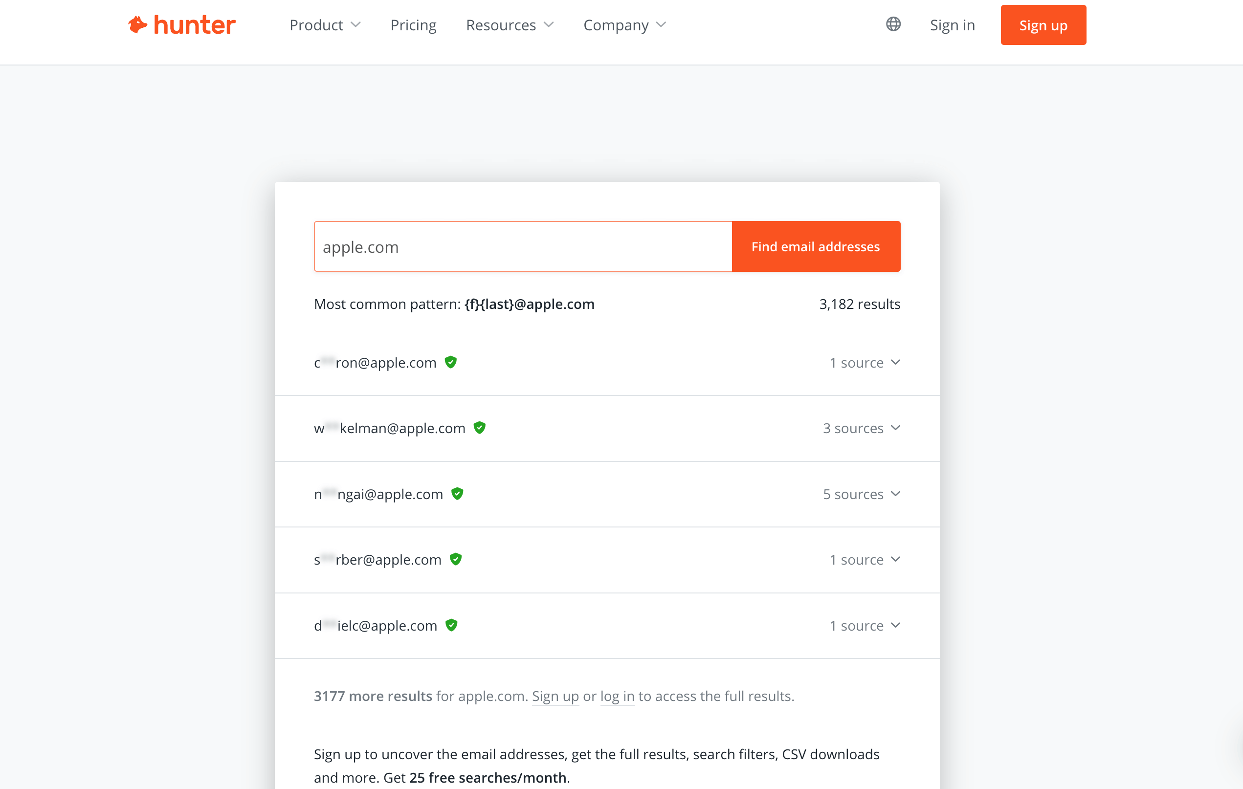Open the Resources dropdown menu
1243x789 pixels.
click(510, 25)
